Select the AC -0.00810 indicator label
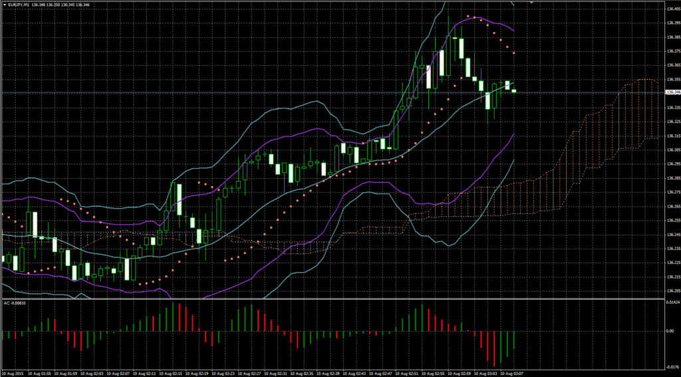This screenshot has width=681, height=377. [x=14, y=303]
